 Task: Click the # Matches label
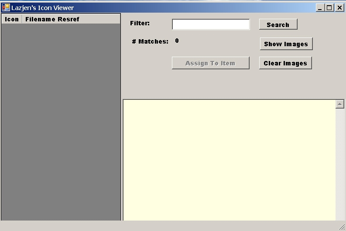(x=150, y=42)
